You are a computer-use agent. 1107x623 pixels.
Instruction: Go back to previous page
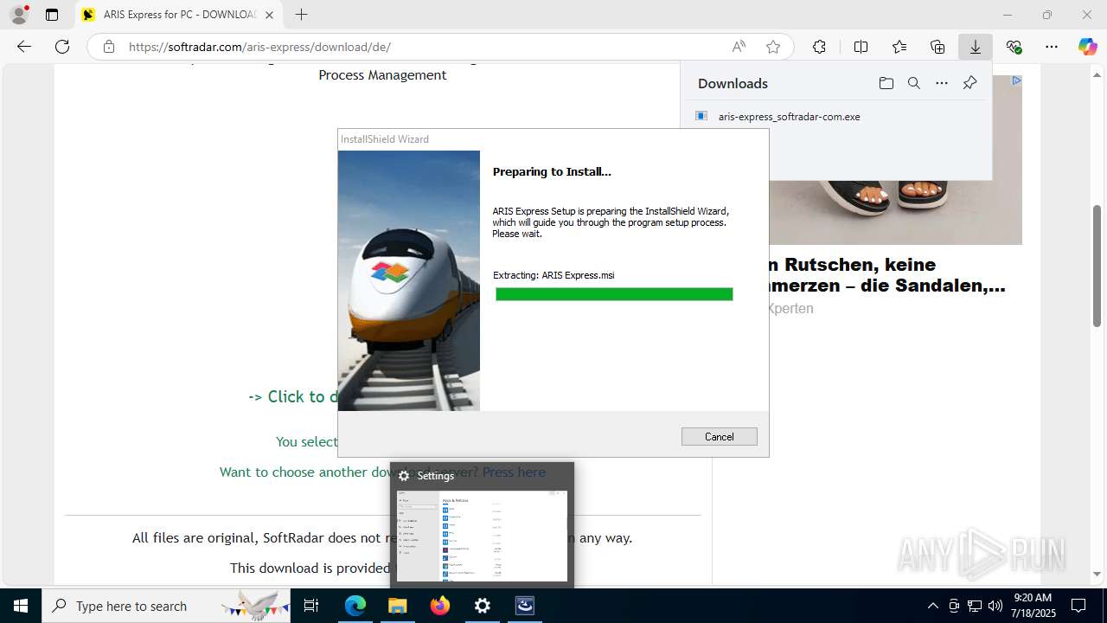pyautogui.click(x=24, y=47)
